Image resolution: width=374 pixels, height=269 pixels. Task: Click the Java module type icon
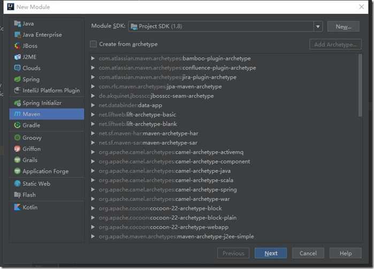click(x=18, y=24)
